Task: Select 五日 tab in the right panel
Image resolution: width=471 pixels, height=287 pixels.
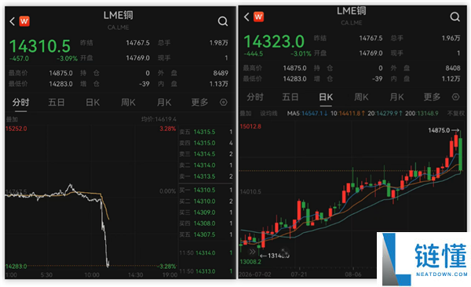Action: point(290,97)
